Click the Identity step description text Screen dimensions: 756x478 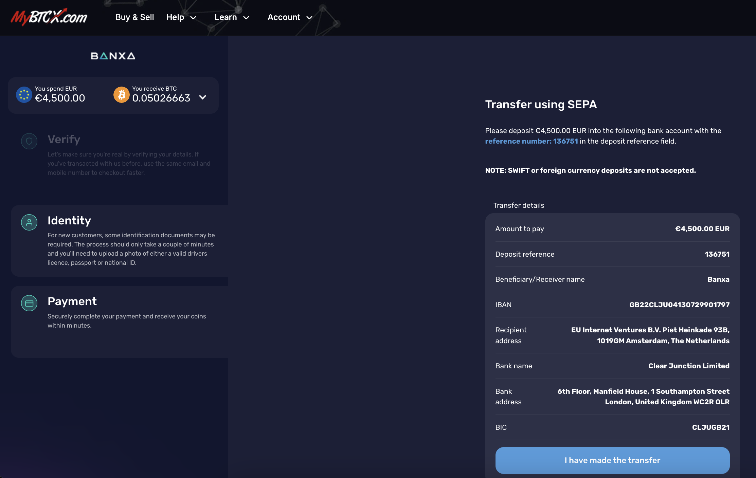coord(131,249)
